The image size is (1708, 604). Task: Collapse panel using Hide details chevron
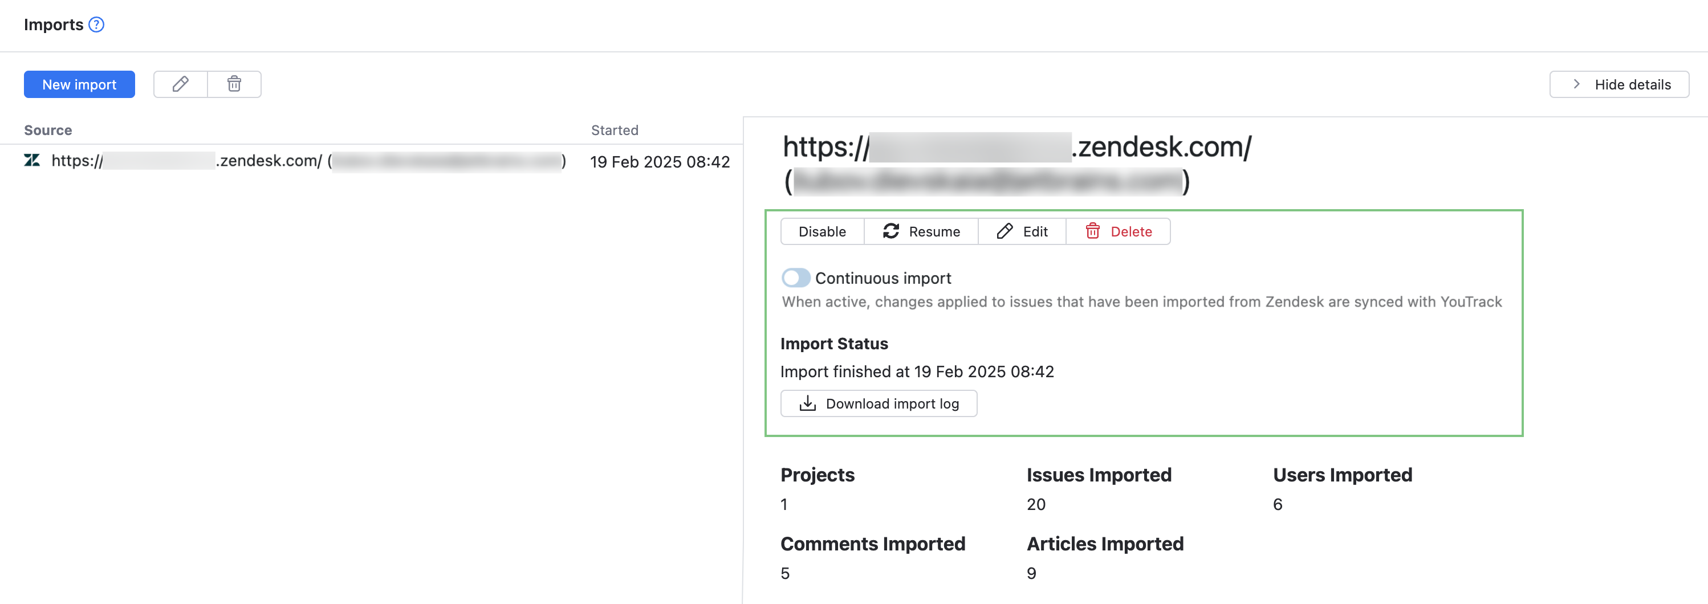tap(1576, 84)
